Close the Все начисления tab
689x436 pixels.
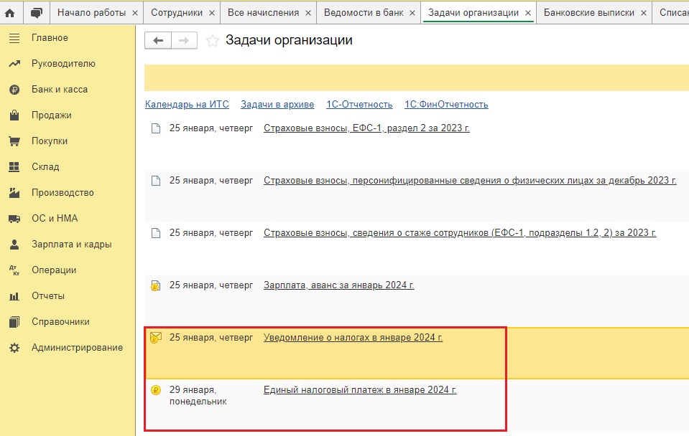[x=308, y=13]
